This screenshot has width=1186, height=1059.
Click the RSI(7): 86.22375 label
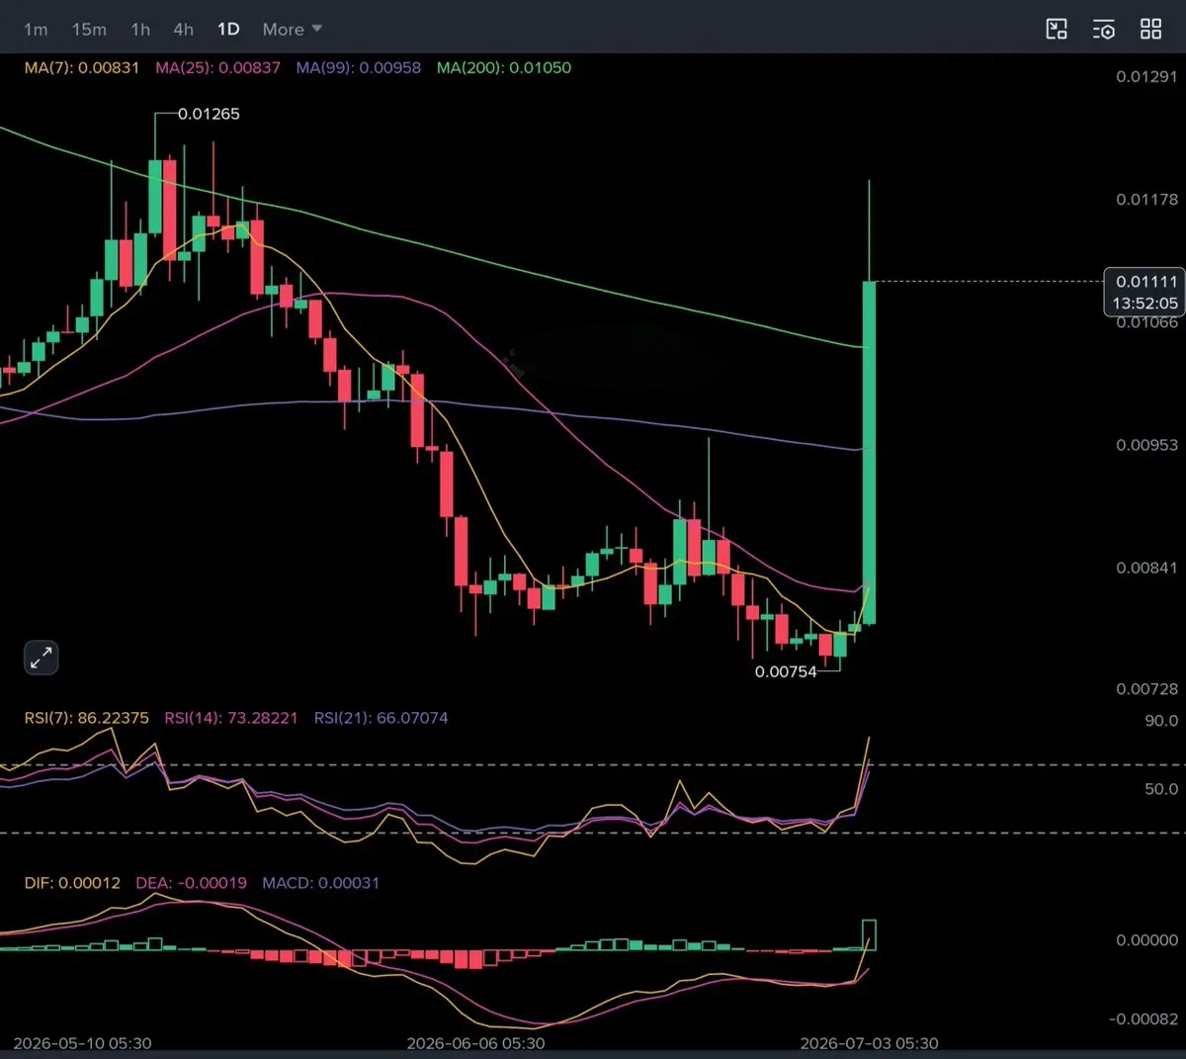click(x=87, y=718)
